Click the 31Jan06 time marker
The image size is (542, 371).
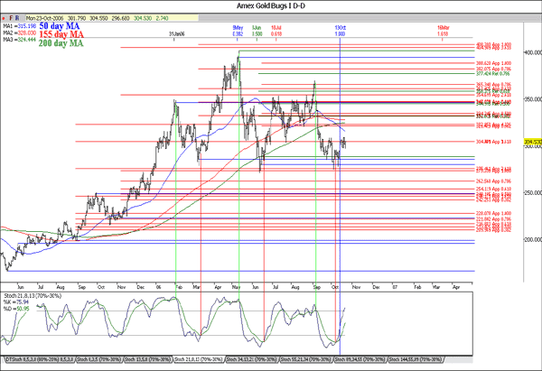coord(177,34)
